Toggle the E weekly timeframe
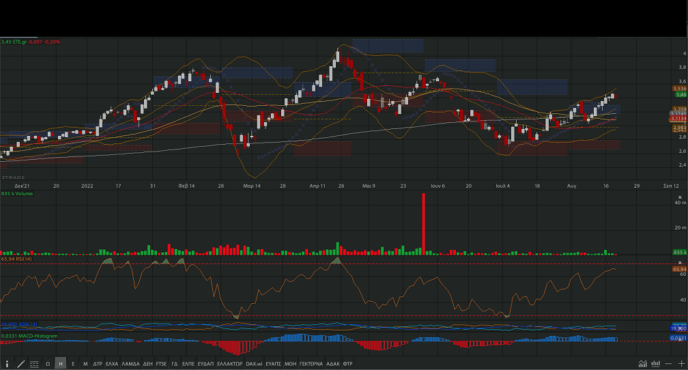Image resolution: width=688 pixels, height=370 pixels. pyautogui.click(x=73, y=364)
